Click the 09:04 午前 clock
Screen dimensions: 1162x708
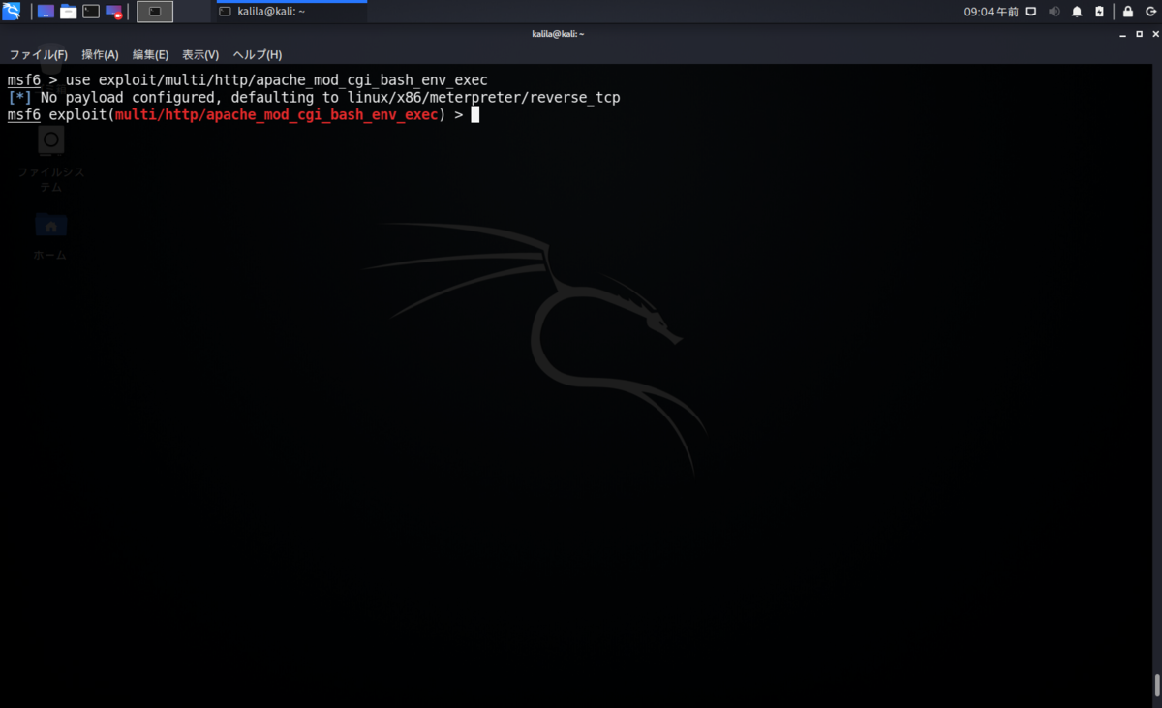coord(992,12)
